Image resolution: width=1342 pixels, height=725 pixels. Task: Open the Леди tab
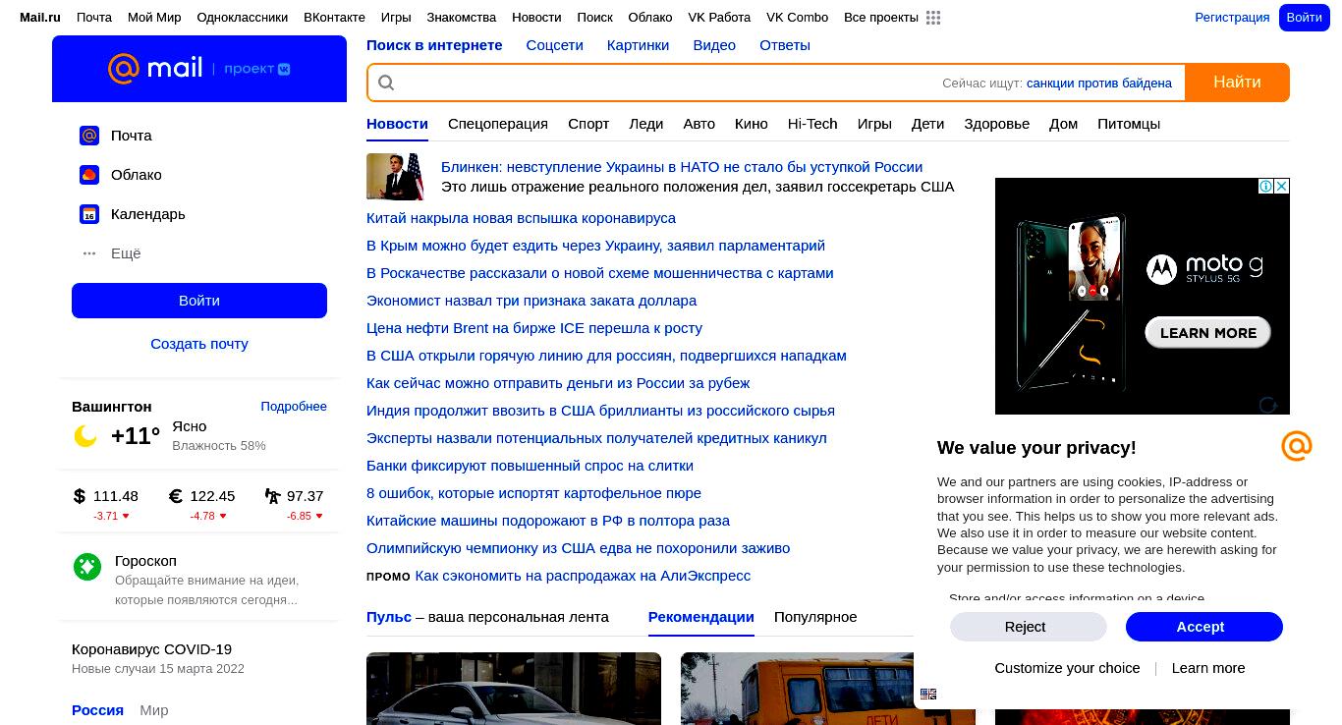tap(646, 124)
